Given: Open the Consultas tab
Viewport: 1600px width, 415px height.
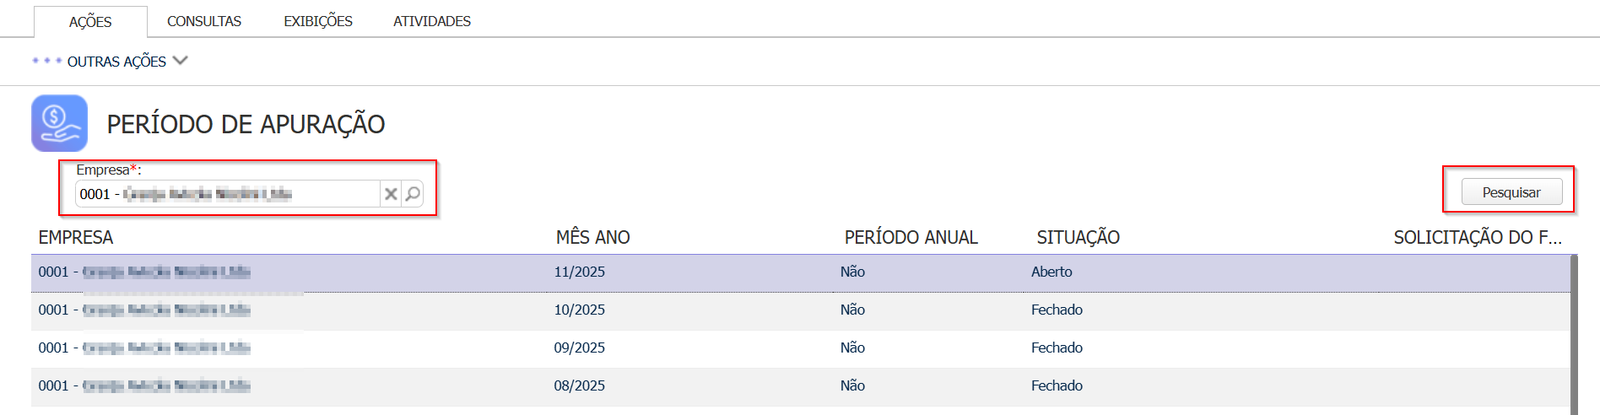Looking at the screenshot, I should coord(204,21).
